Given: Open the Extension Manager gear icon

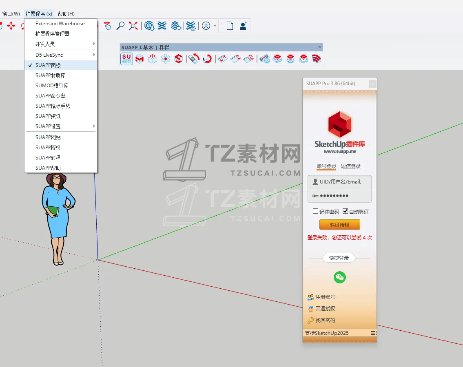Looking at the screenshot, I should click(191, 26).
